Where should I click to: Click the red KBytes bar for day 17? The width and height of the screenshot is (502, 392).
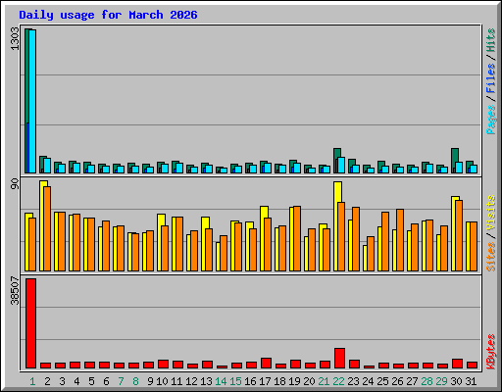coord(267,364)
